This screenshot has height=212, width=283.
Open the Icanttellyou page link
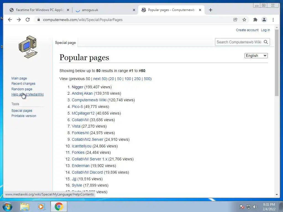(x=82, y=146)
